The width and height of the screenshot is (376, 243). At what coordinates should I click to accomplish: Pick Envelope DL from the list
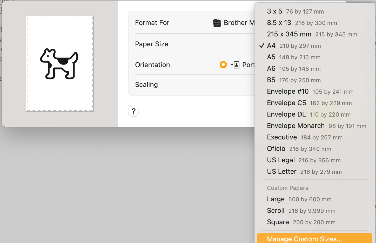(315, 114)
